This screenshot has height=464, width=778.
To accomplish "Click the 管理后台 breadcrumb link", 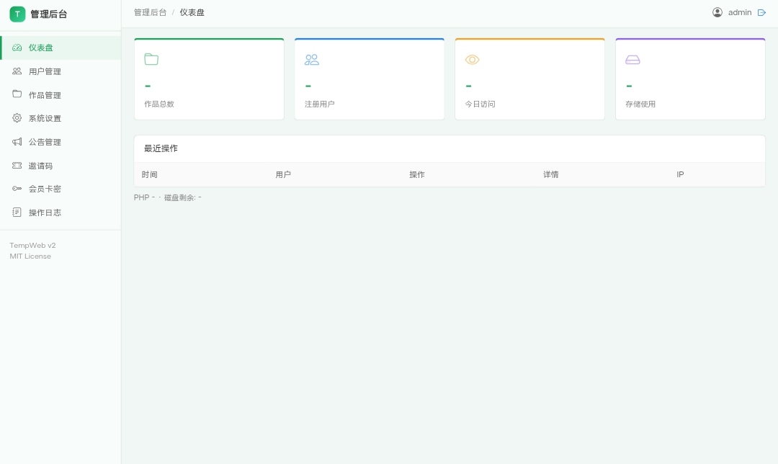I will (x=151, y=12).
